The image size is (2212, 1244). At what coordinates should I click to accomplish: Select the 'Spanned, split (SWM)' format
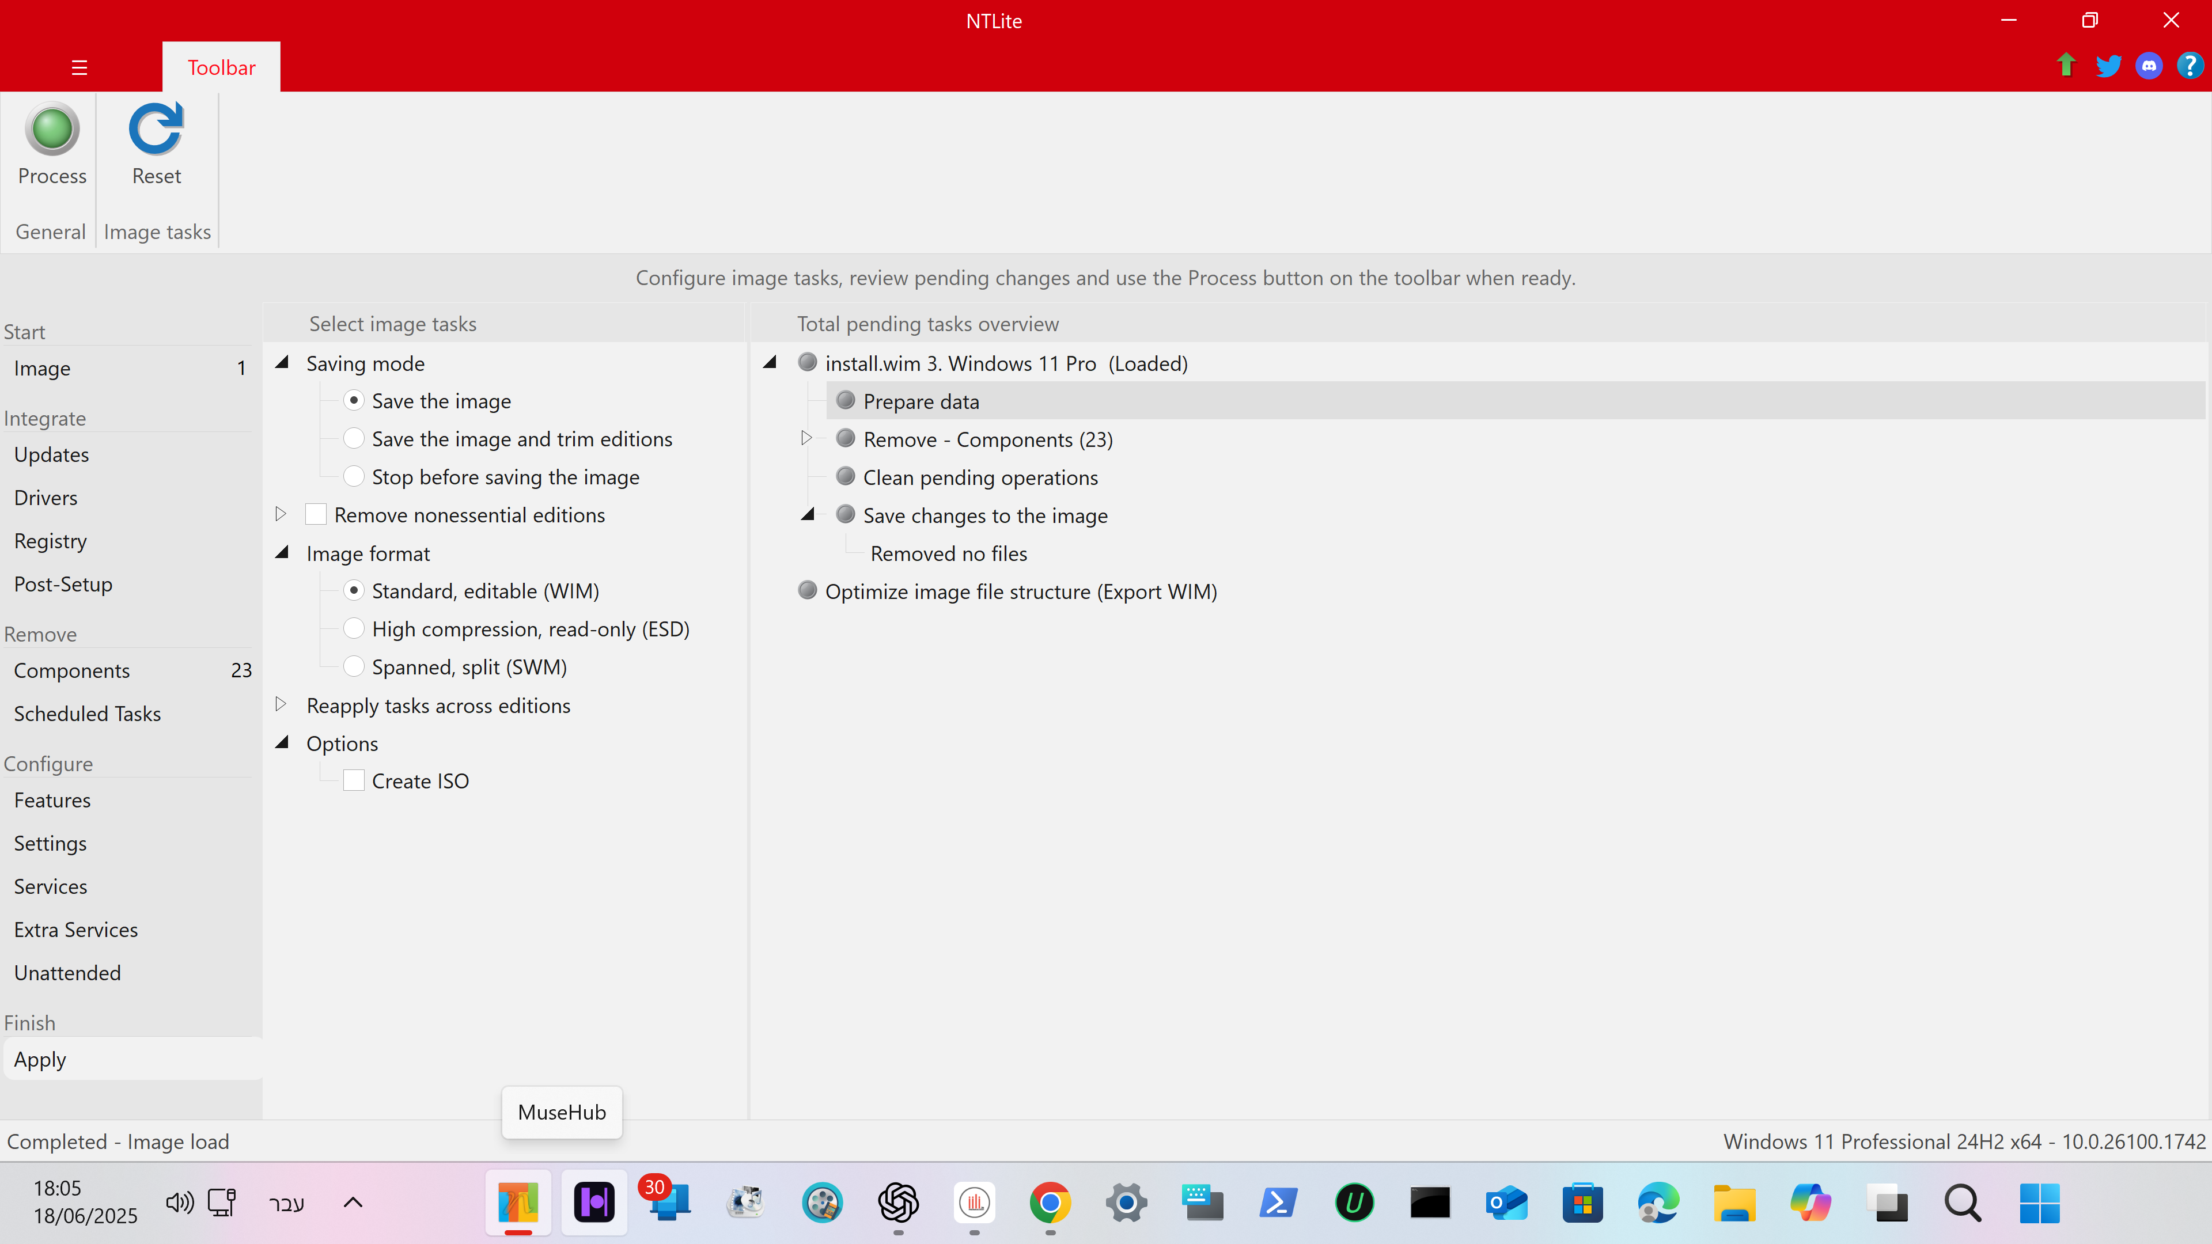(x=354, y=666)
